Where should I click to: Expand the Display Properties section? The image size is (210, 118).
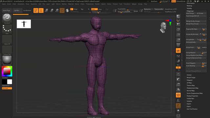[x=192, y=96]
